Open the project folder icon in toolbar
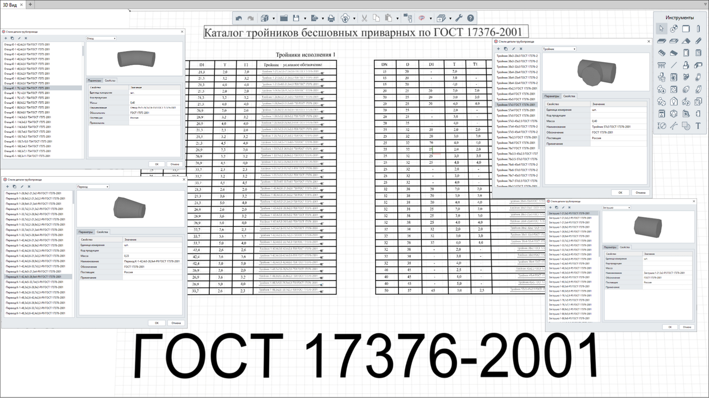This screenshot has width=709, height=398. [x=284, y=18]
